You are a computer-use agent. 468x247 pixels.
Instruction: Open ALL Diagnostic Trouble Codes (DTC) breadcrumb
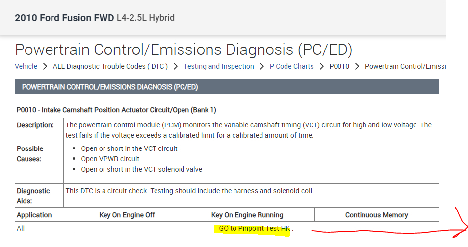[x=110, y=66]
